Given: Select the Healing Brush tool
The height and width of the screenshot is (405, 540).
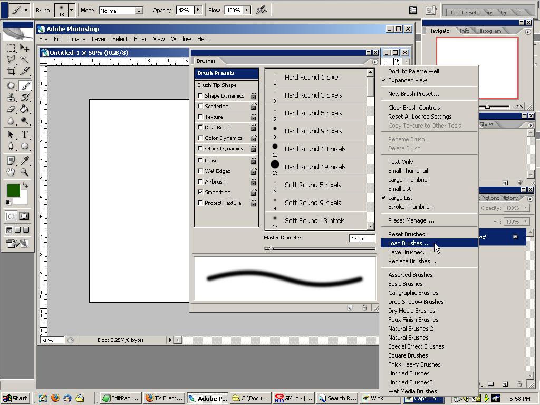Looking at the screenshot, I should click(x=9, y=85).
